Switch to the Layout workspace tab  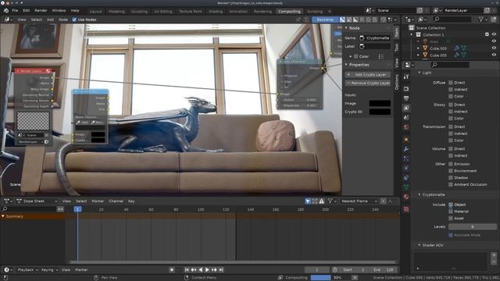tap(95, 11)
